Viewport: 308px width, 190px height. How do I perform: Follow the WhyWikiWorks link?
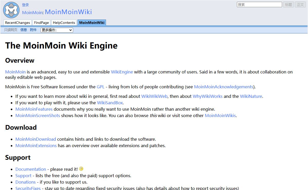point(208,96)
